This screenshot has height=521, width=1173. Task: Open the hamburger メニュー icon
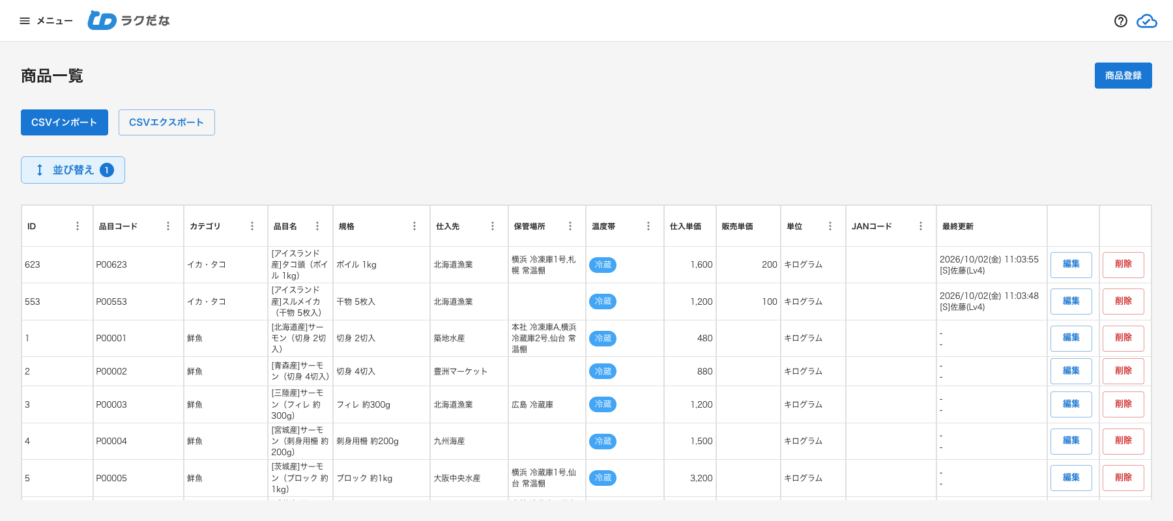coord(25,21)
